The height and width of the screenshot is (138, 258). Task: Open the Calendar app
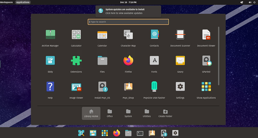102,35
